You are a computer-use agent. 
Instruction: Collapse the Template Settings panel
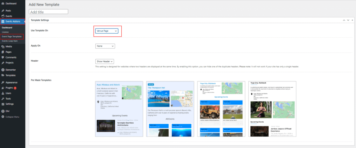(x=353, y=20)
